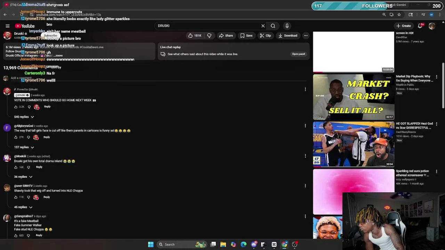Open the HE GOT SLAPPED video thumbnail
This screenshot has height=250, width=445.
pyautogui.click(x=354, y=144)
